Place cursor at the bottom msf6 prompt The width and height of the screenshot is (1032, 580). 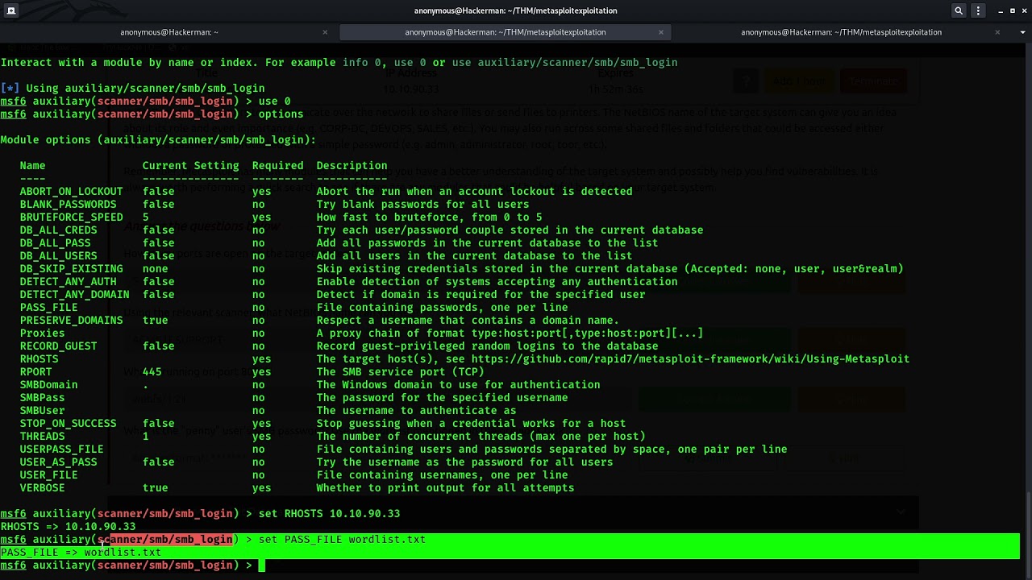[x=261, y=565]
